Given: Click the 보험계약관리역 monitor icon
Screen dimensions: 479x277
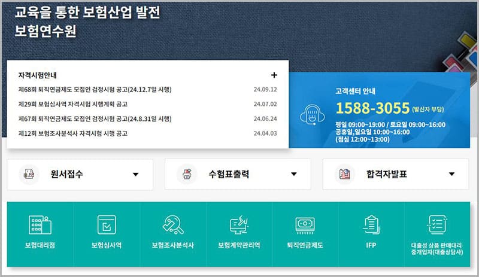Looking at the screenshot, I should pyautogui.click(x=239, y=225).
